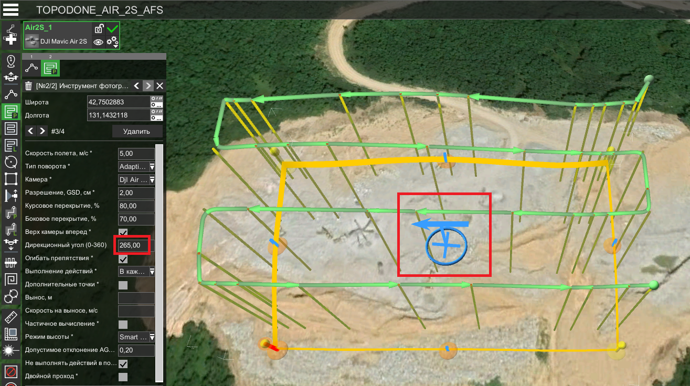
Task: Go to the next vertex point
Action: (x=43, y=131)
